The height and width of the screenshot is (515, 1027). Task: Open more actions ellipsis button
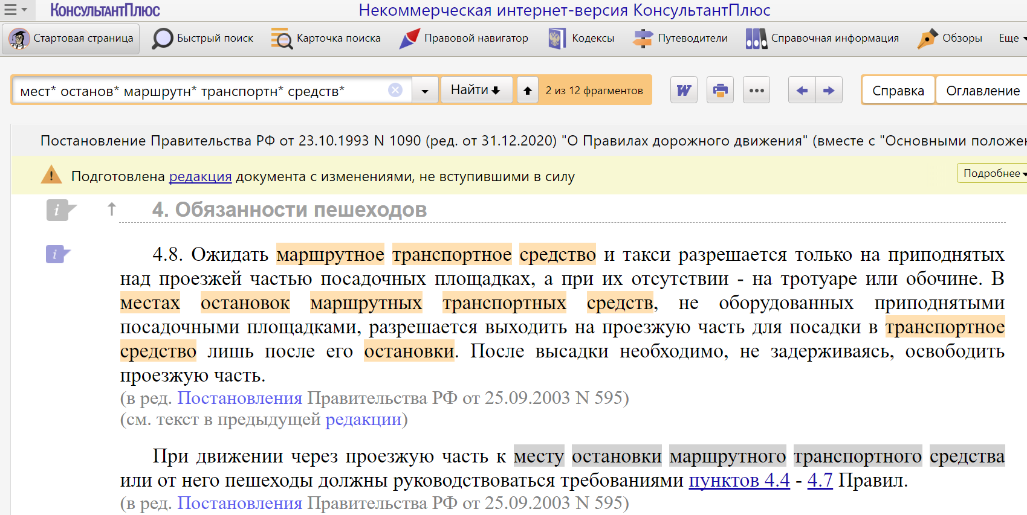(x=756, y=91)
